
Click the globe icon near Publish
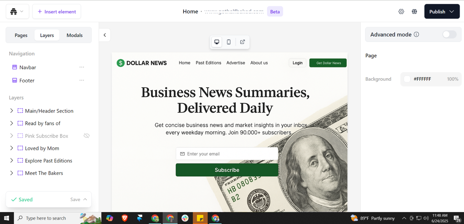click(x=414, y=12)
